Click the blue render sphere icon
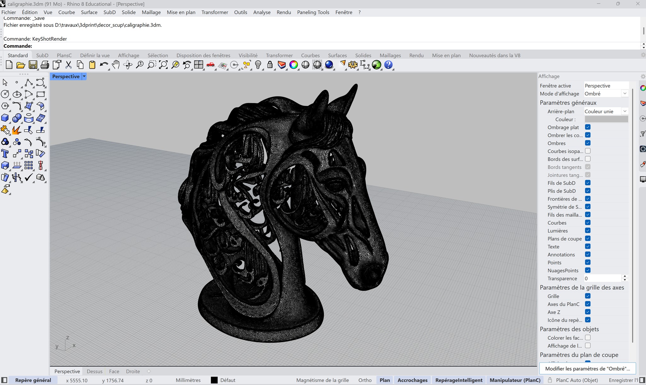This screenshot has width=646, height=385. pos(329,65)
